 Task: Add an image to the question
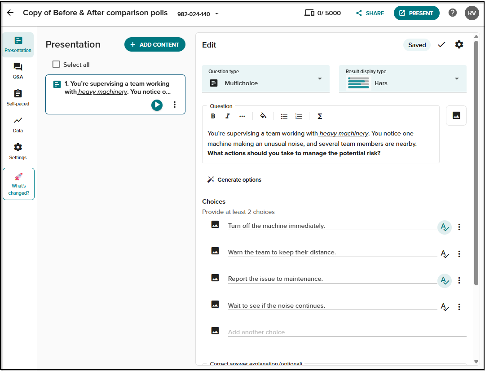(456, 116)
